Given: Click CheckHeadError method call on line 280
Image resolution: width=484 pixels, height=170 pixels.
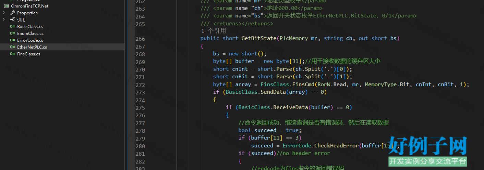Looking at the screenshot, I should point(337,146).
